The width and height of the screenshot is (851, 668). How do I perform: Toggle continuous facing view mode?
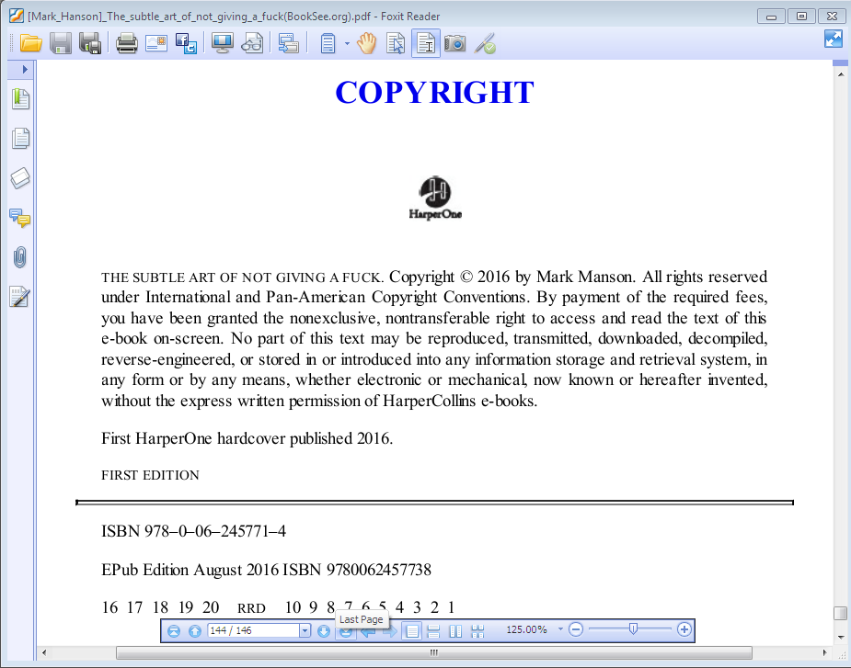click(477, 630)
